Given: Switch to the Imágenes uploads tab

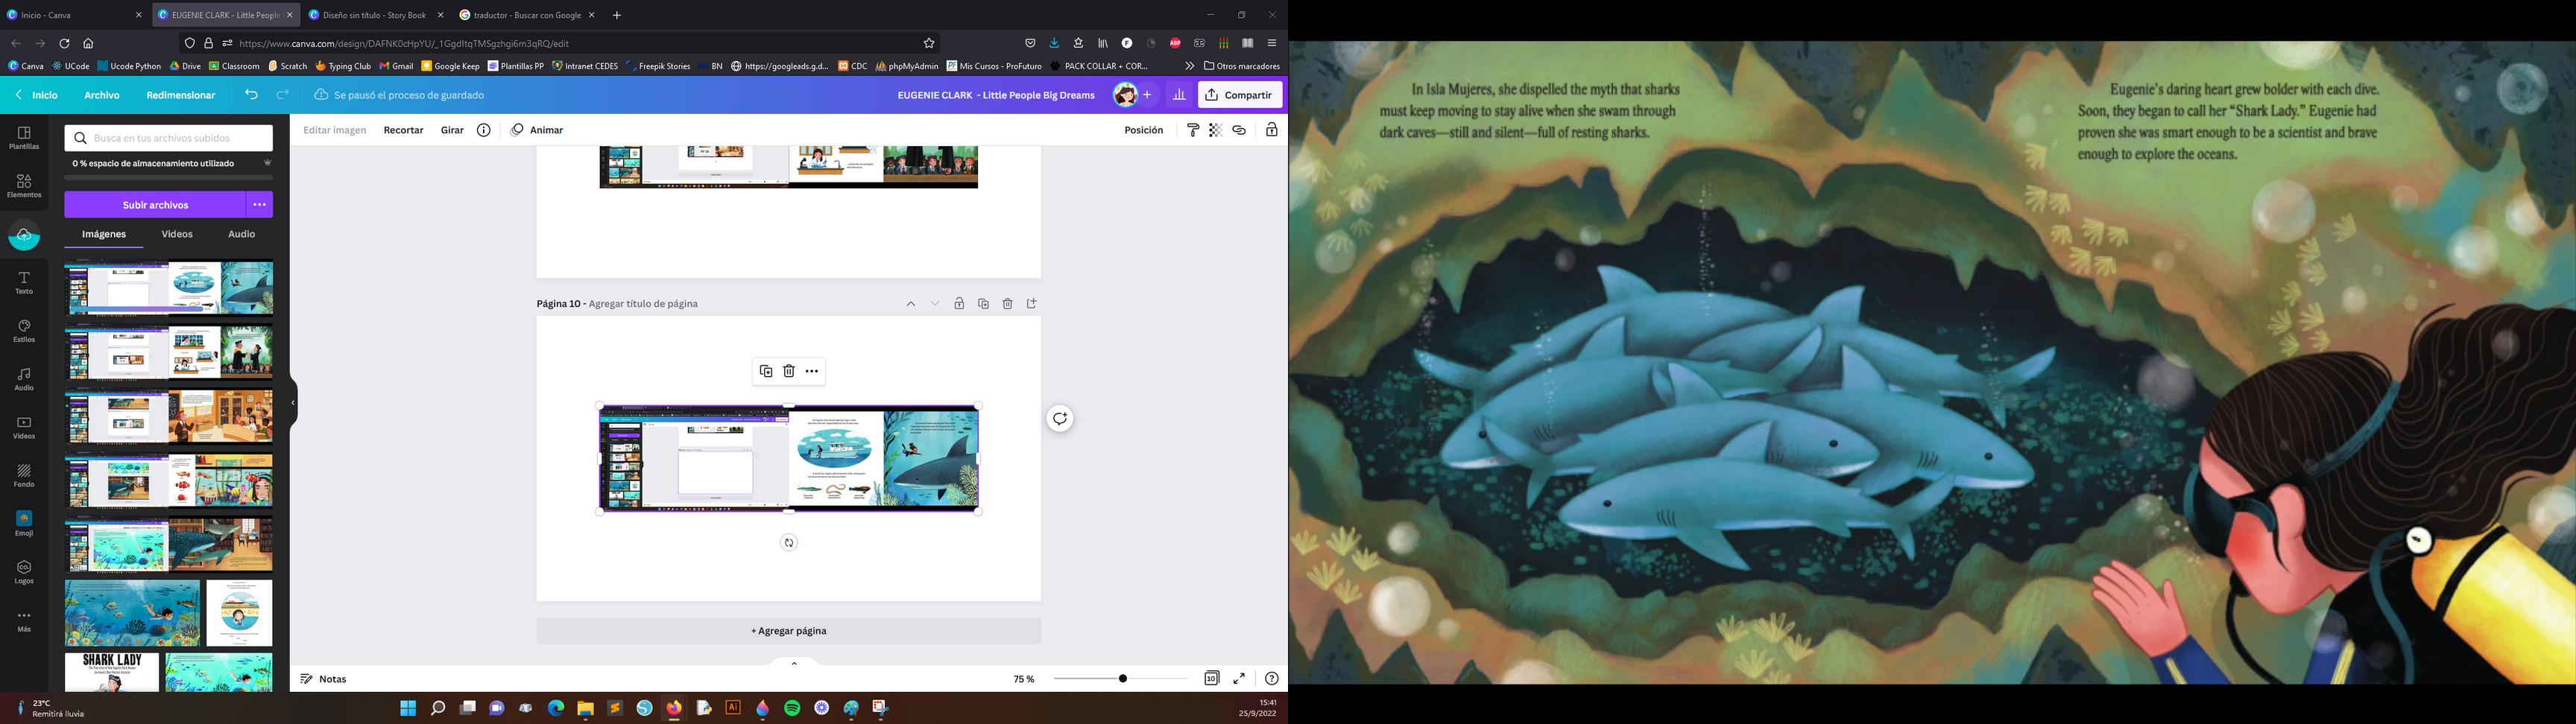Looking at the screenshot, I should [x=104, y=234].
